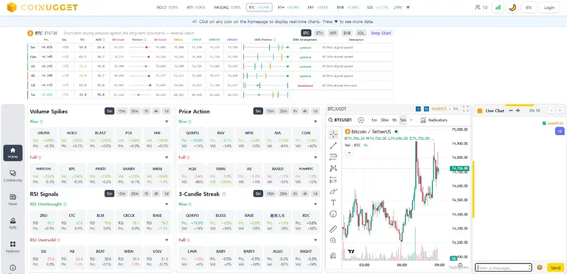The height and width of the screenshot is (274, 567).
Task: Click the info icon next to 3-Candle Streak
Action: (224, 194)
